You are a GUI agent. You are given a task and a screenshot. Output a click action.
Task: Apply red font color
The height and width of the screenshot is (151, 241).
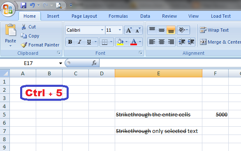tap(134, 42)
